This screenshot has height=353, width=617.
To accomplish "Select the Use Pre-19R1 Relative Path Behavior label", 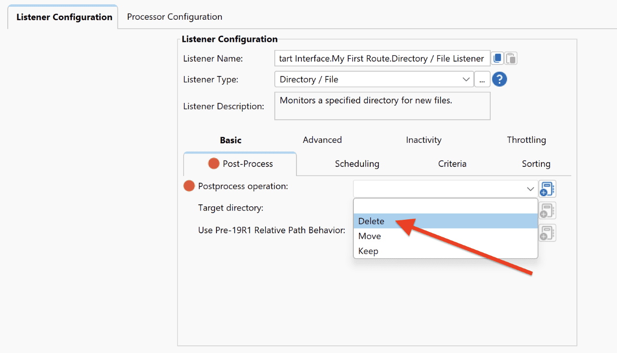I will (271, 230).
